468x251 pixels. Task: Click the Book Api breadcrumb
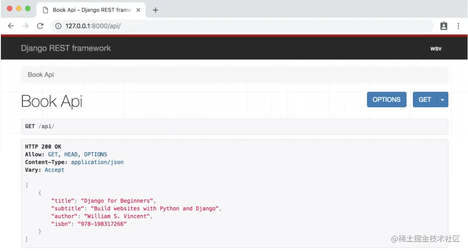tap(41, 74)
